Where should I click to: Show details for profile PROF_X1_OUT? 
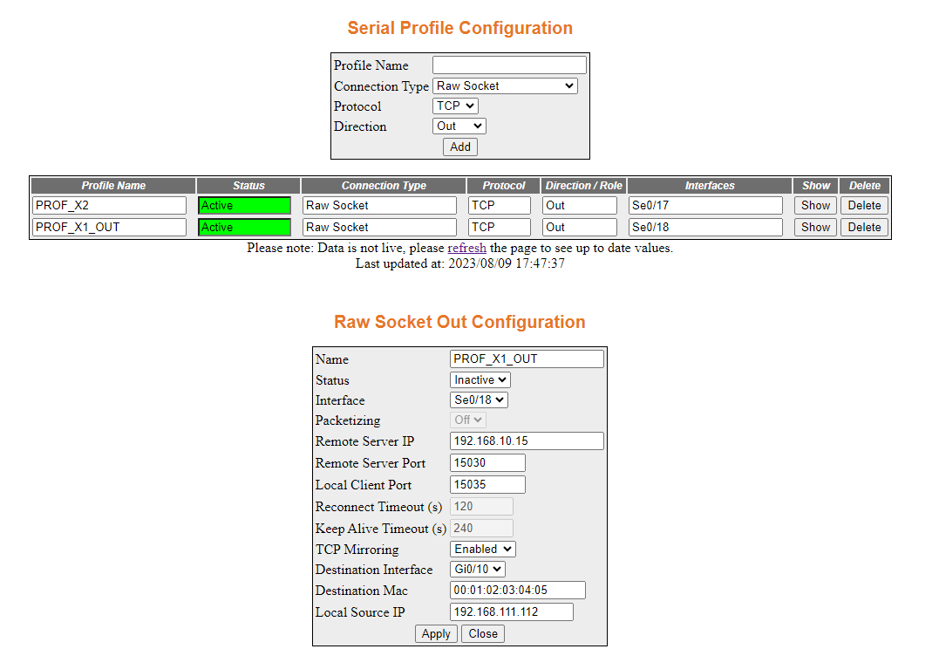pos(814,227)
